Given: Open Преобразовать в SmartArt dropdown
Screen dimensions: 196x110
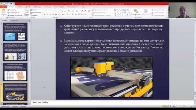Looking at the screenshot, I should [x=102, y=15].
